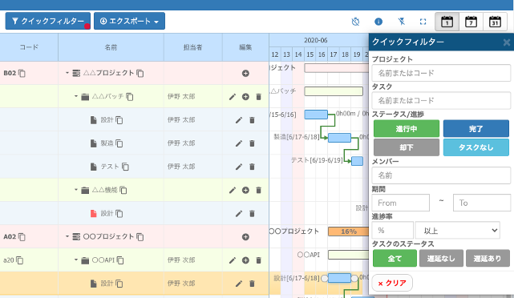Toggle the タスクなし status filter

476,147
